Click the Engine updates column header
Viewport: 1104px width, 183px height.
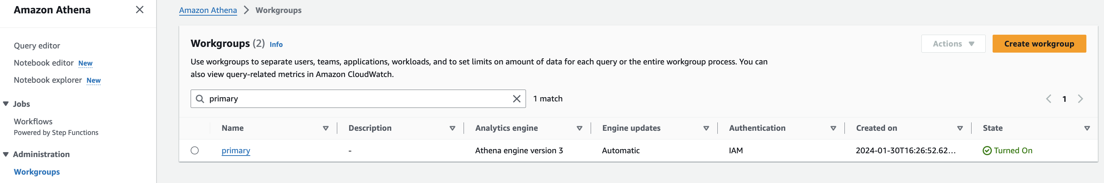click(631, 128)
